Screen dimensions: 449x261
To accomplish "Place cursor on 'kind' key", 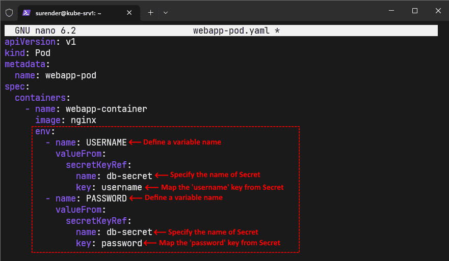I will pos(15,53).
